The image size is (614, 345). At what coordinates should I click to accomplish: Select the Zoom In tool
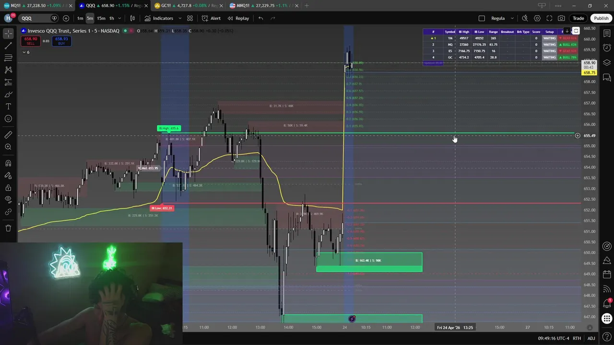8,147
